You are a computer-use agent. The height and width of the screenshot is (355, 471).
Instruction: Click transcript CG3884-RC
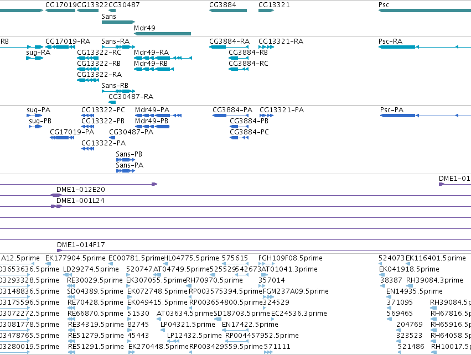point(249,64)
